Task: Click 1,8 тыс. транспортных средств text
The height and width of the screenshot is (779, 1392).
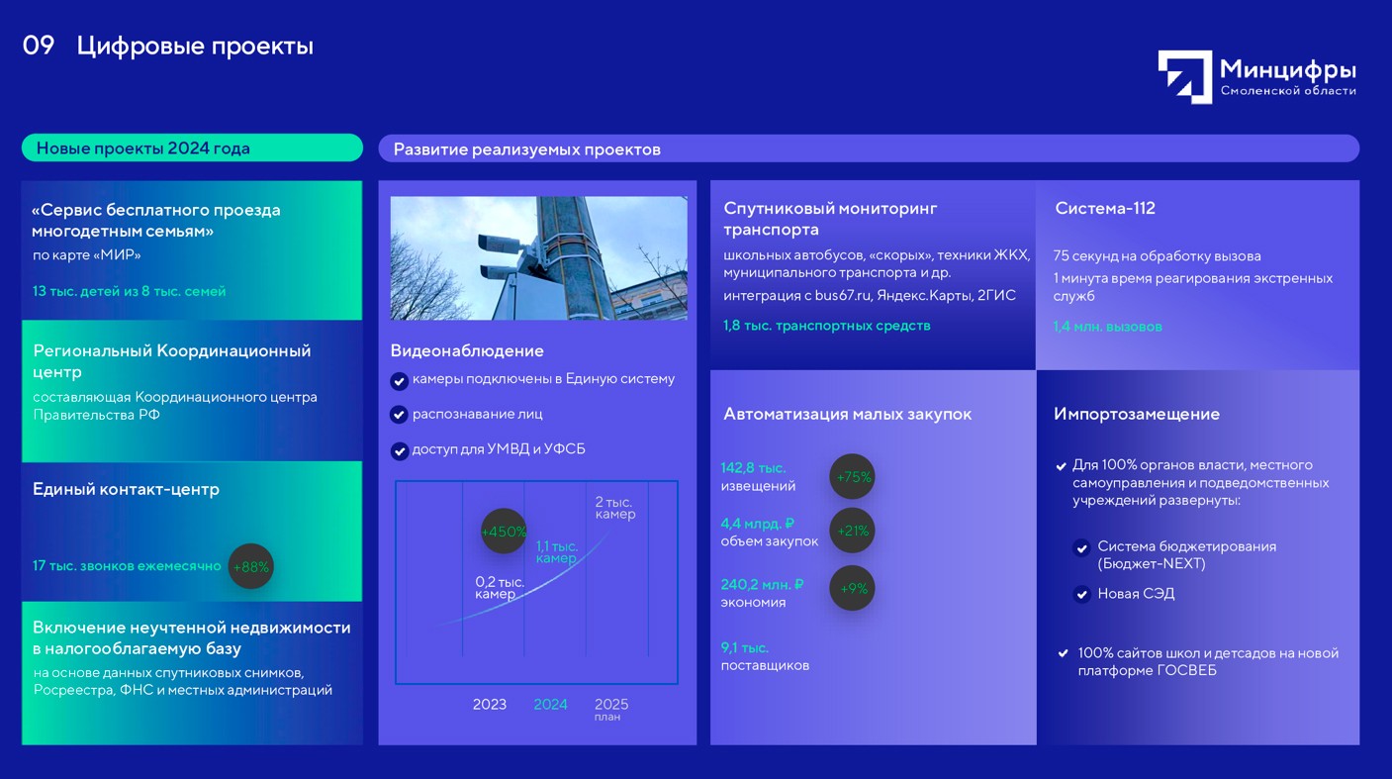Action: tap(827, 326)
